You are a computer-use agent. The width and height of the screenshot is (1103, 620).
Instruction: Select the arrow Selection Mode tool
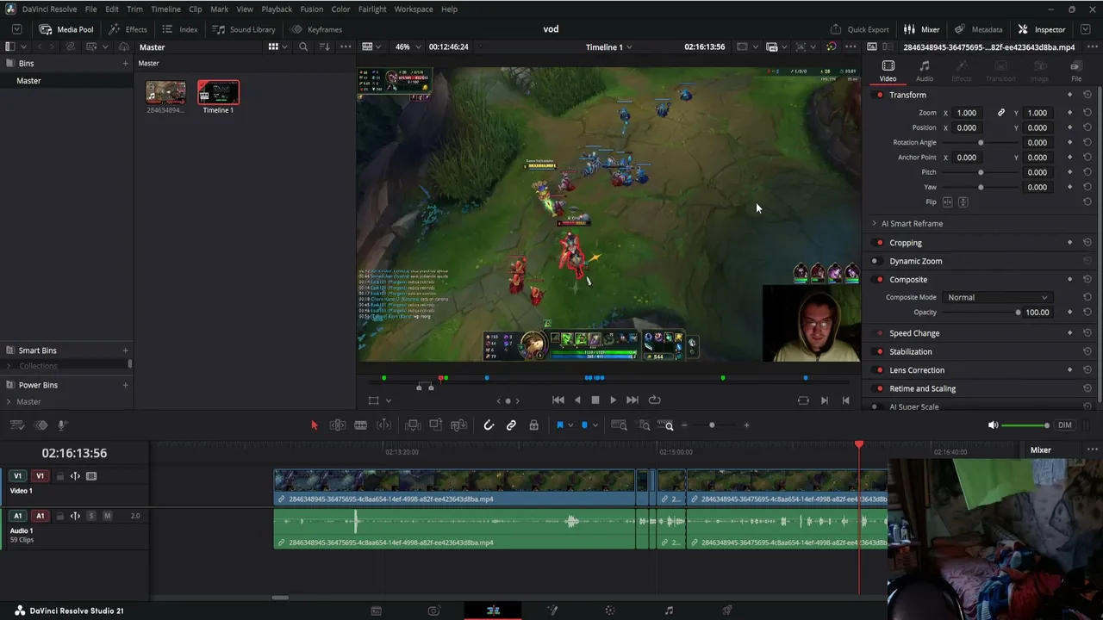pyautogui.click(x=315, y=425)
